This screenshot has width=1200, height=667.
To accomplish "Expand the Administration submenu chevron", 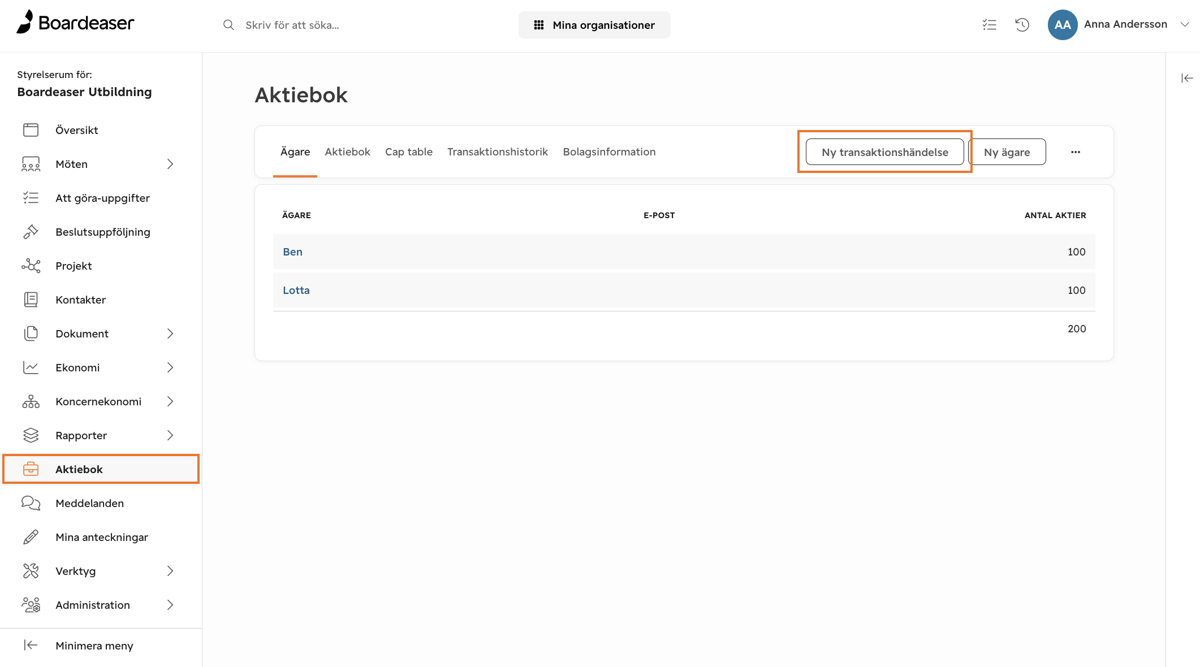I will click(x=170, y=605).
